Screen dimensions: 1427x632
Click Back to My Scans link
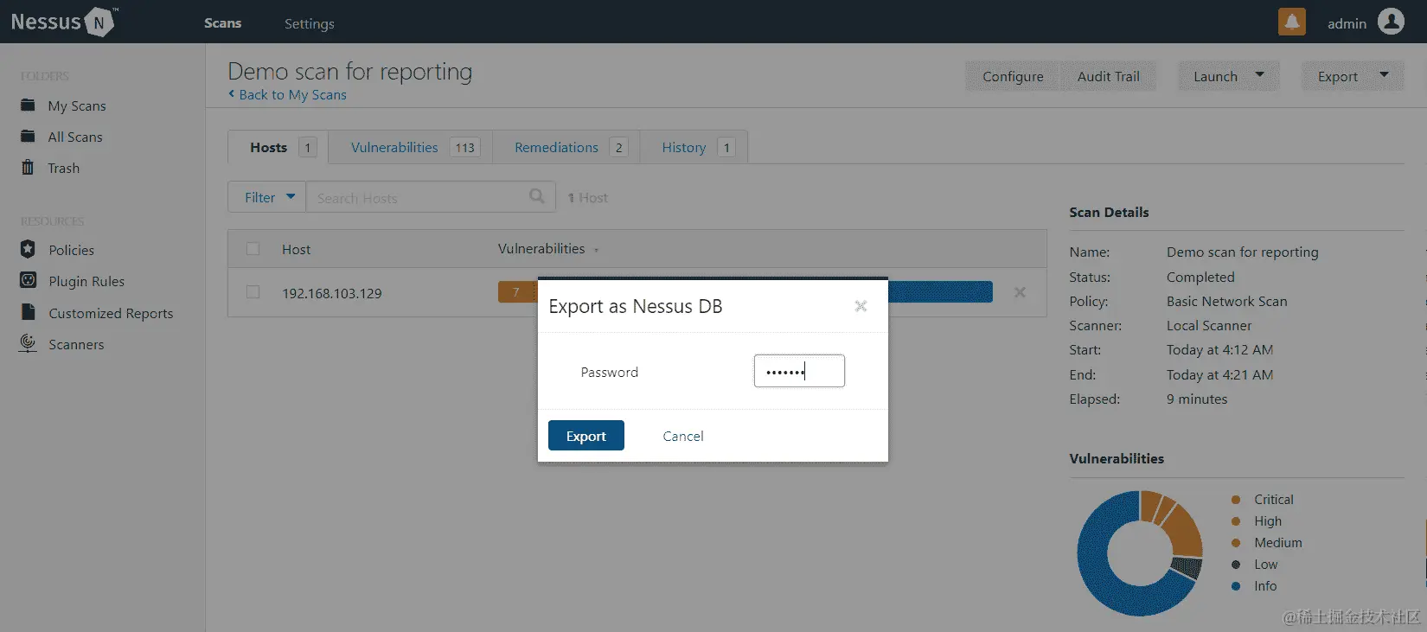tap(292, 94)
